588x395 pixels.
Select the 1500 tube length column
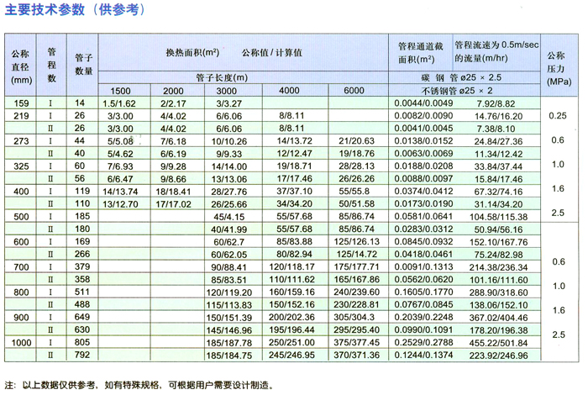(x=120, y=90)
